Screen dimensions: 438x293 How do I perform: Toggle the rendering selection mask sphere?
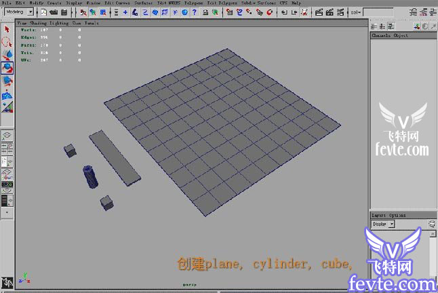click(x=184, y=12)
